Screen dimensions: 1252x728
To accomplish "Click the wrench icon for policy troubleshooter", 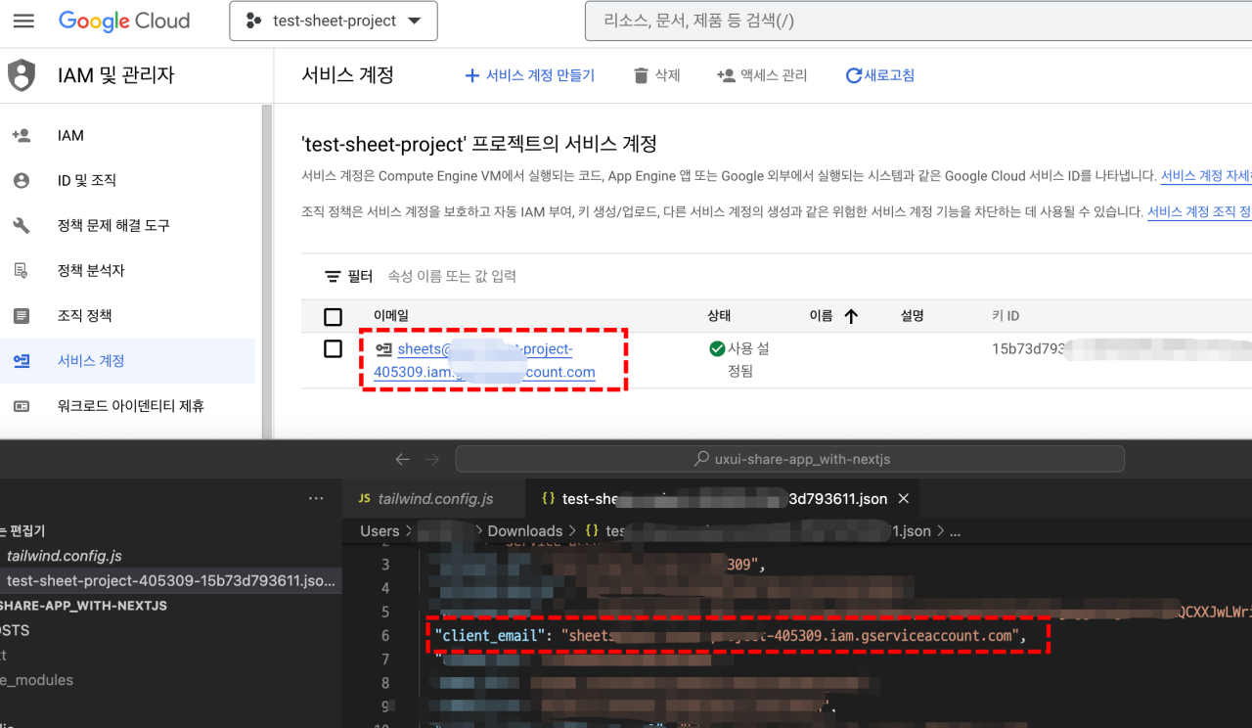I will 22,226.
